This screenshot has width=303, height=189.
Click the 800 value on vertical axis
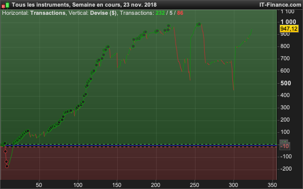(x=285, y=46)
